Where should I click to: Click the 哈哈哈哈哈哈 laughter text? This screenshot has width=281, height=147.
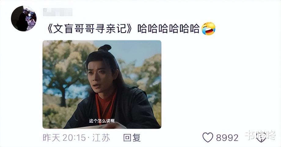[x=169, y=29]
